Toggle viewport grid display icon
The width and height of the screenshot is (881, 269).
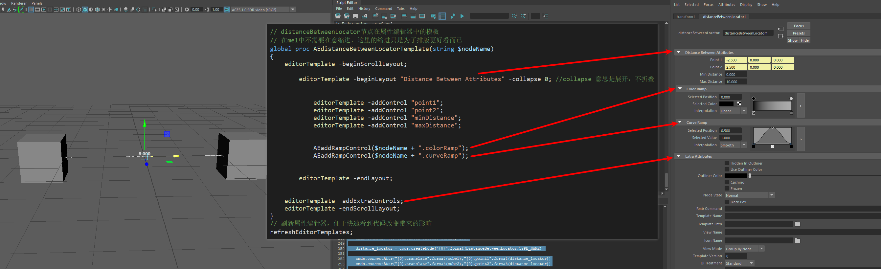click(x=31, y=10)
